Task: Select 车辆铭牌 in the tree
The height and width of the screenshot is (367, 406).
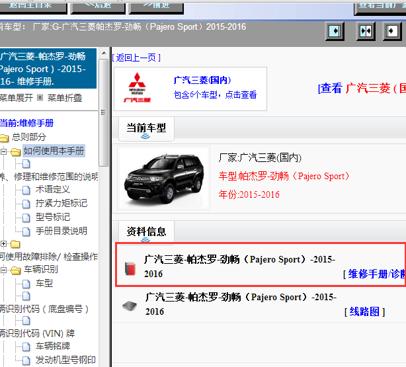Action: pos(53,346)
